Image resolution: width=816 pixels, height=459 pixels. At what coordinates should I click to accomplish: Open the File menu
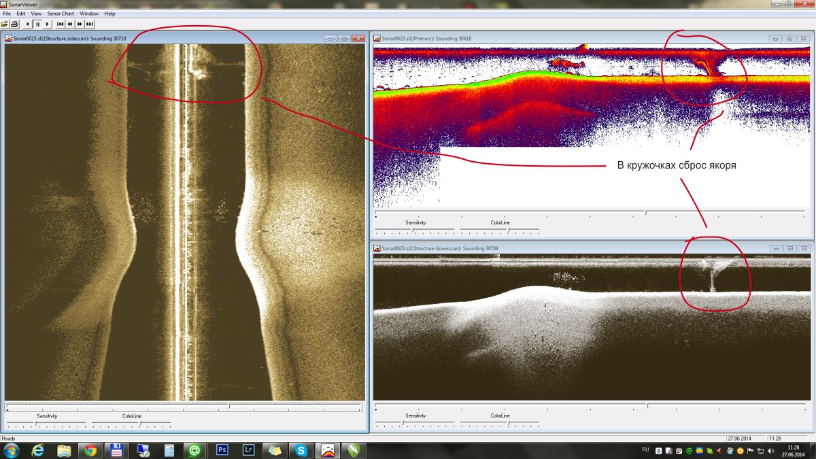click(x=7, y=14)
